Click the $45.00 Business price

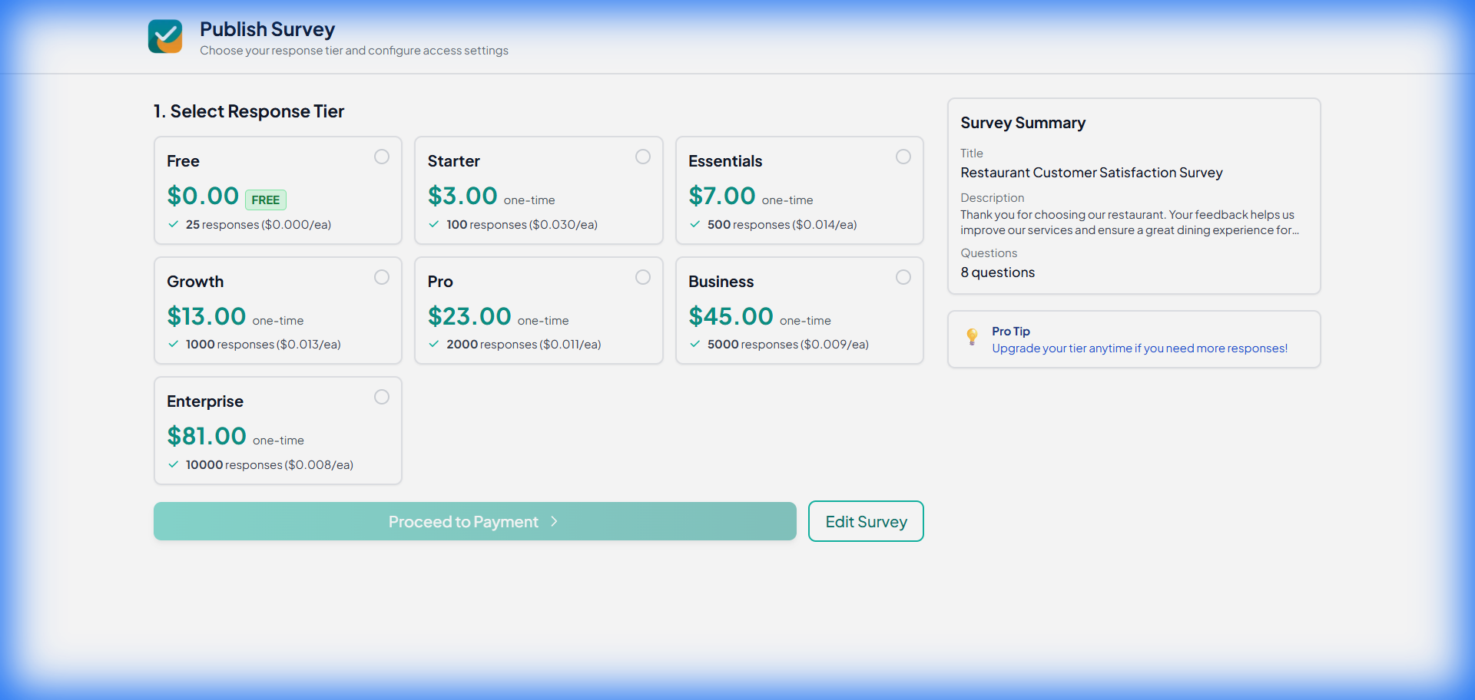[731, 316]
